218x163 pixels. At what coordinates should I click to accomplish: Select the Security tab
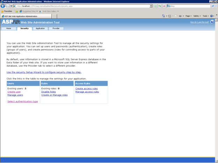[24, 29]
